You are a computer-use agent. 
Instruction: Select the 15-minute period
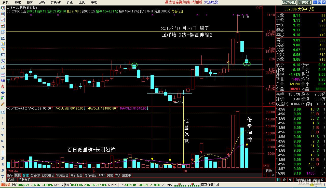[3, 129]
